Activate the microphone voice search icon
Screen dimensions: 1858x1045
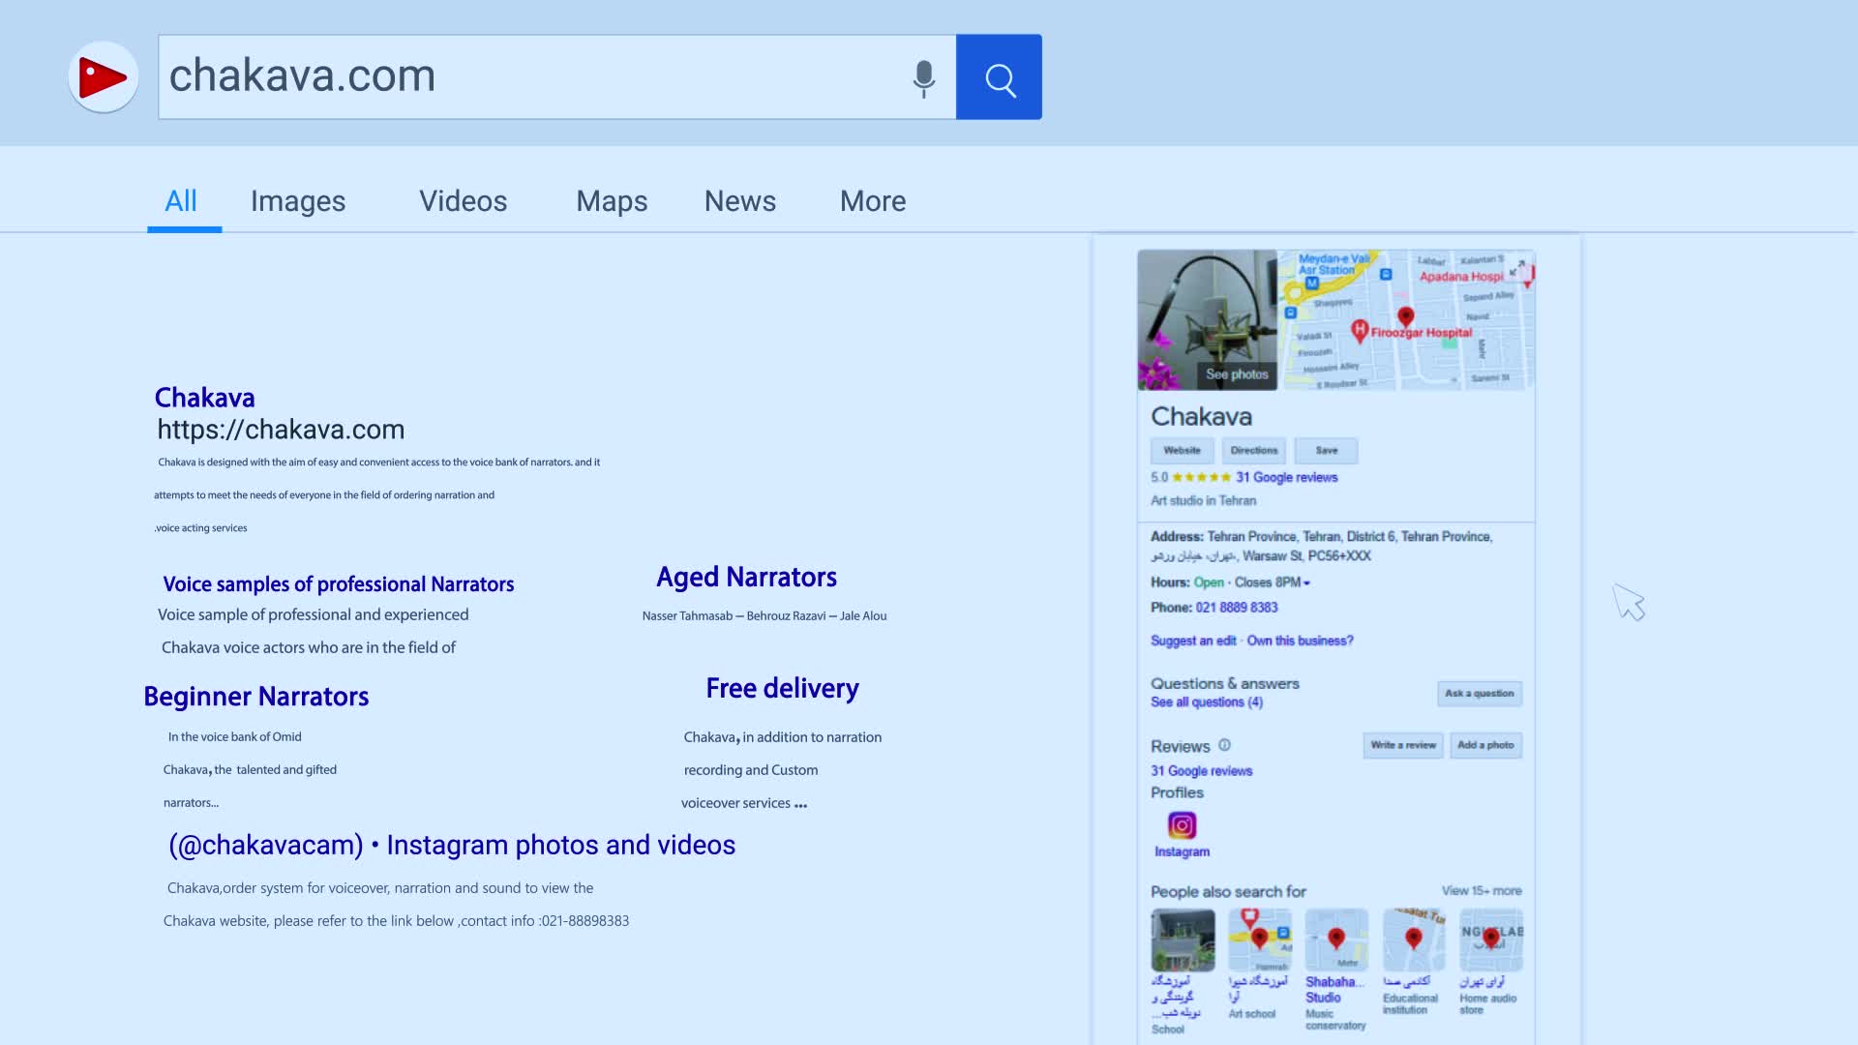point(923,78)
